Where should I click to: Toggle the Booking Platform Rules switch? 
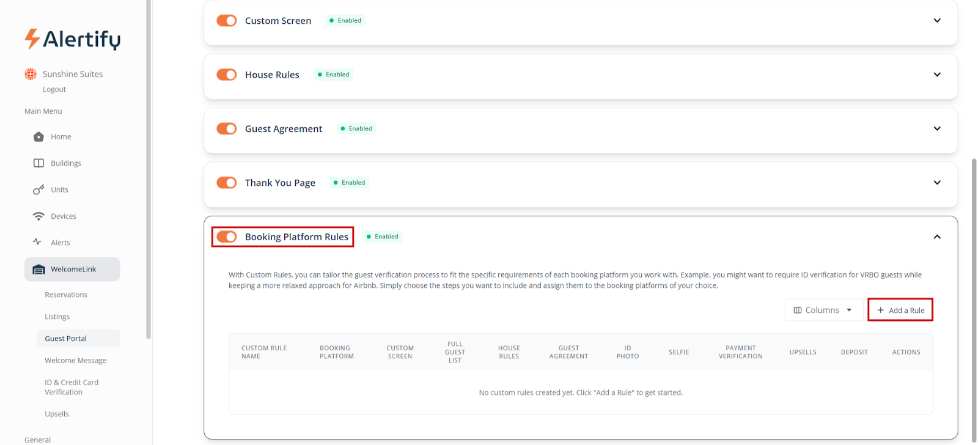227,237
